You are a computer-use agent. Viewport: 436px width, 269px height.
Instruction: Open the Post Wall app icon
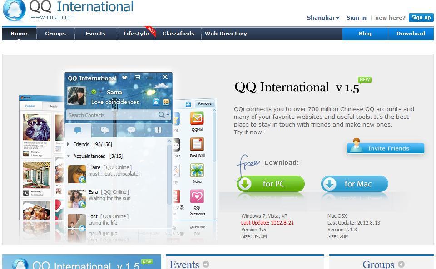point(197,145)
